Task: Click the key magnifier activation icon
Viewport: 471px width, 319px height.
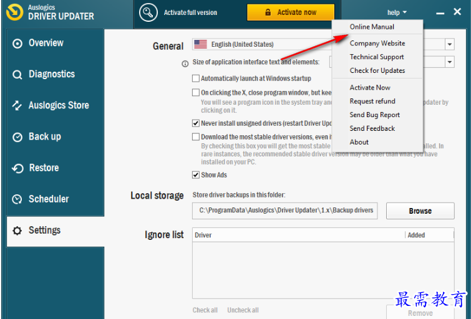Action: (148, 12)
